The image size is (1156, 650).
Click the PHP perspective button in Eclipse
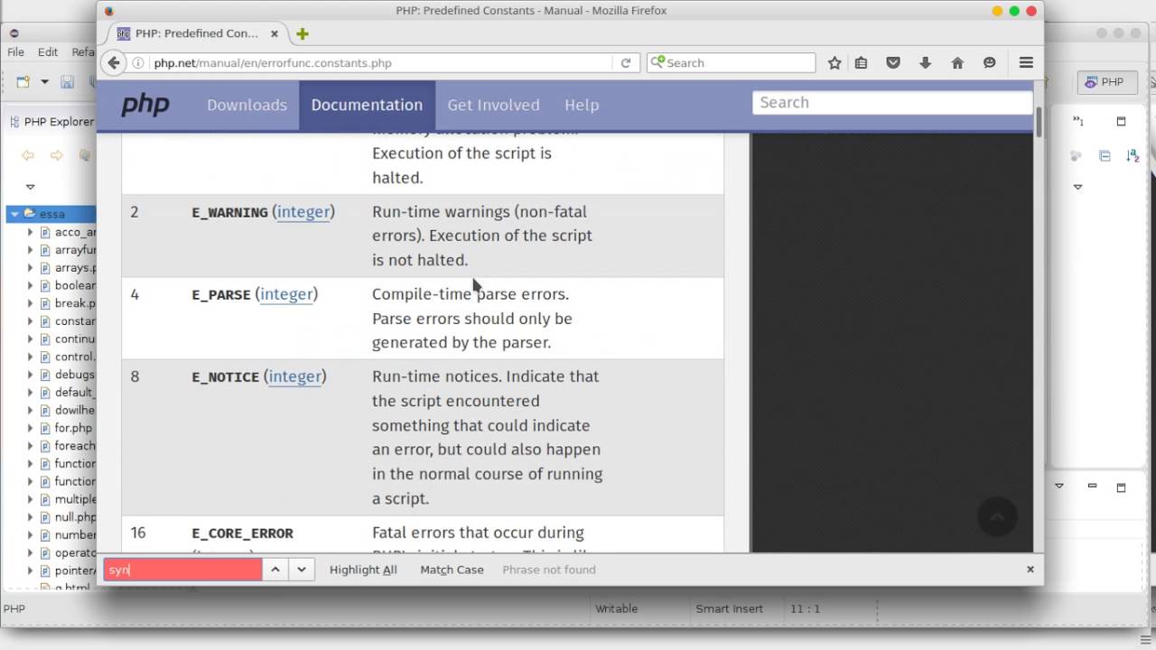[1105, 82]
